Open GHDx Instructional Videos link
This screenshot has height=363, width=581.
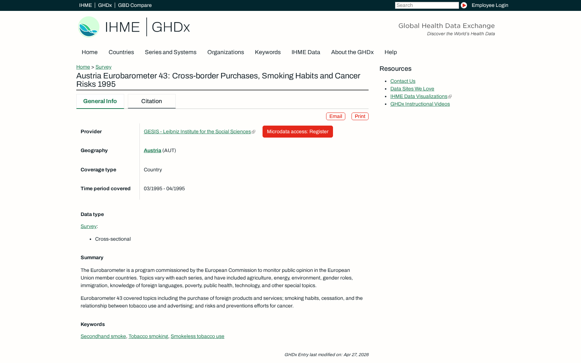pos(420,104)
